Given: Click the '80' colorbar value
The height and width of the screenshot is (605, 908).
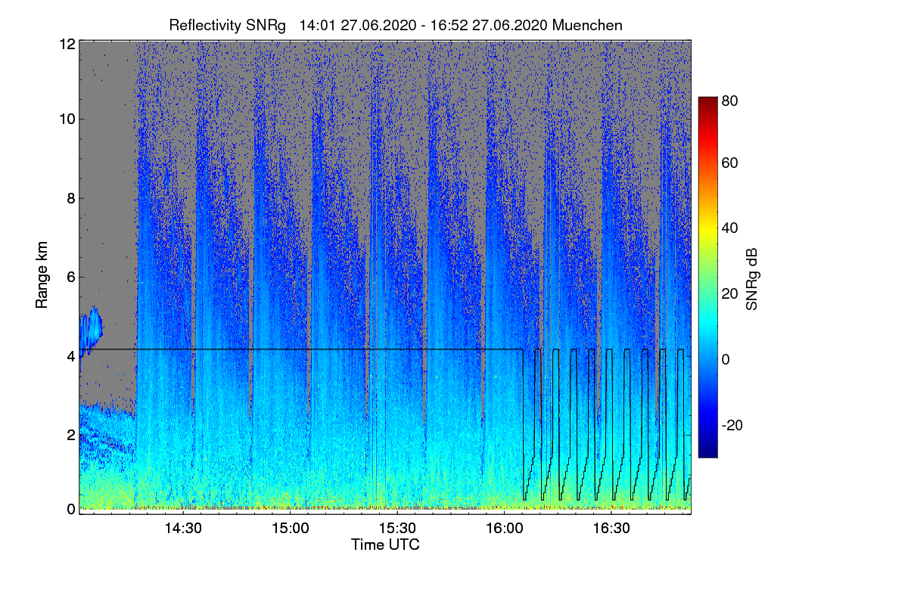Looking at the screenshot, I should 730,99.
